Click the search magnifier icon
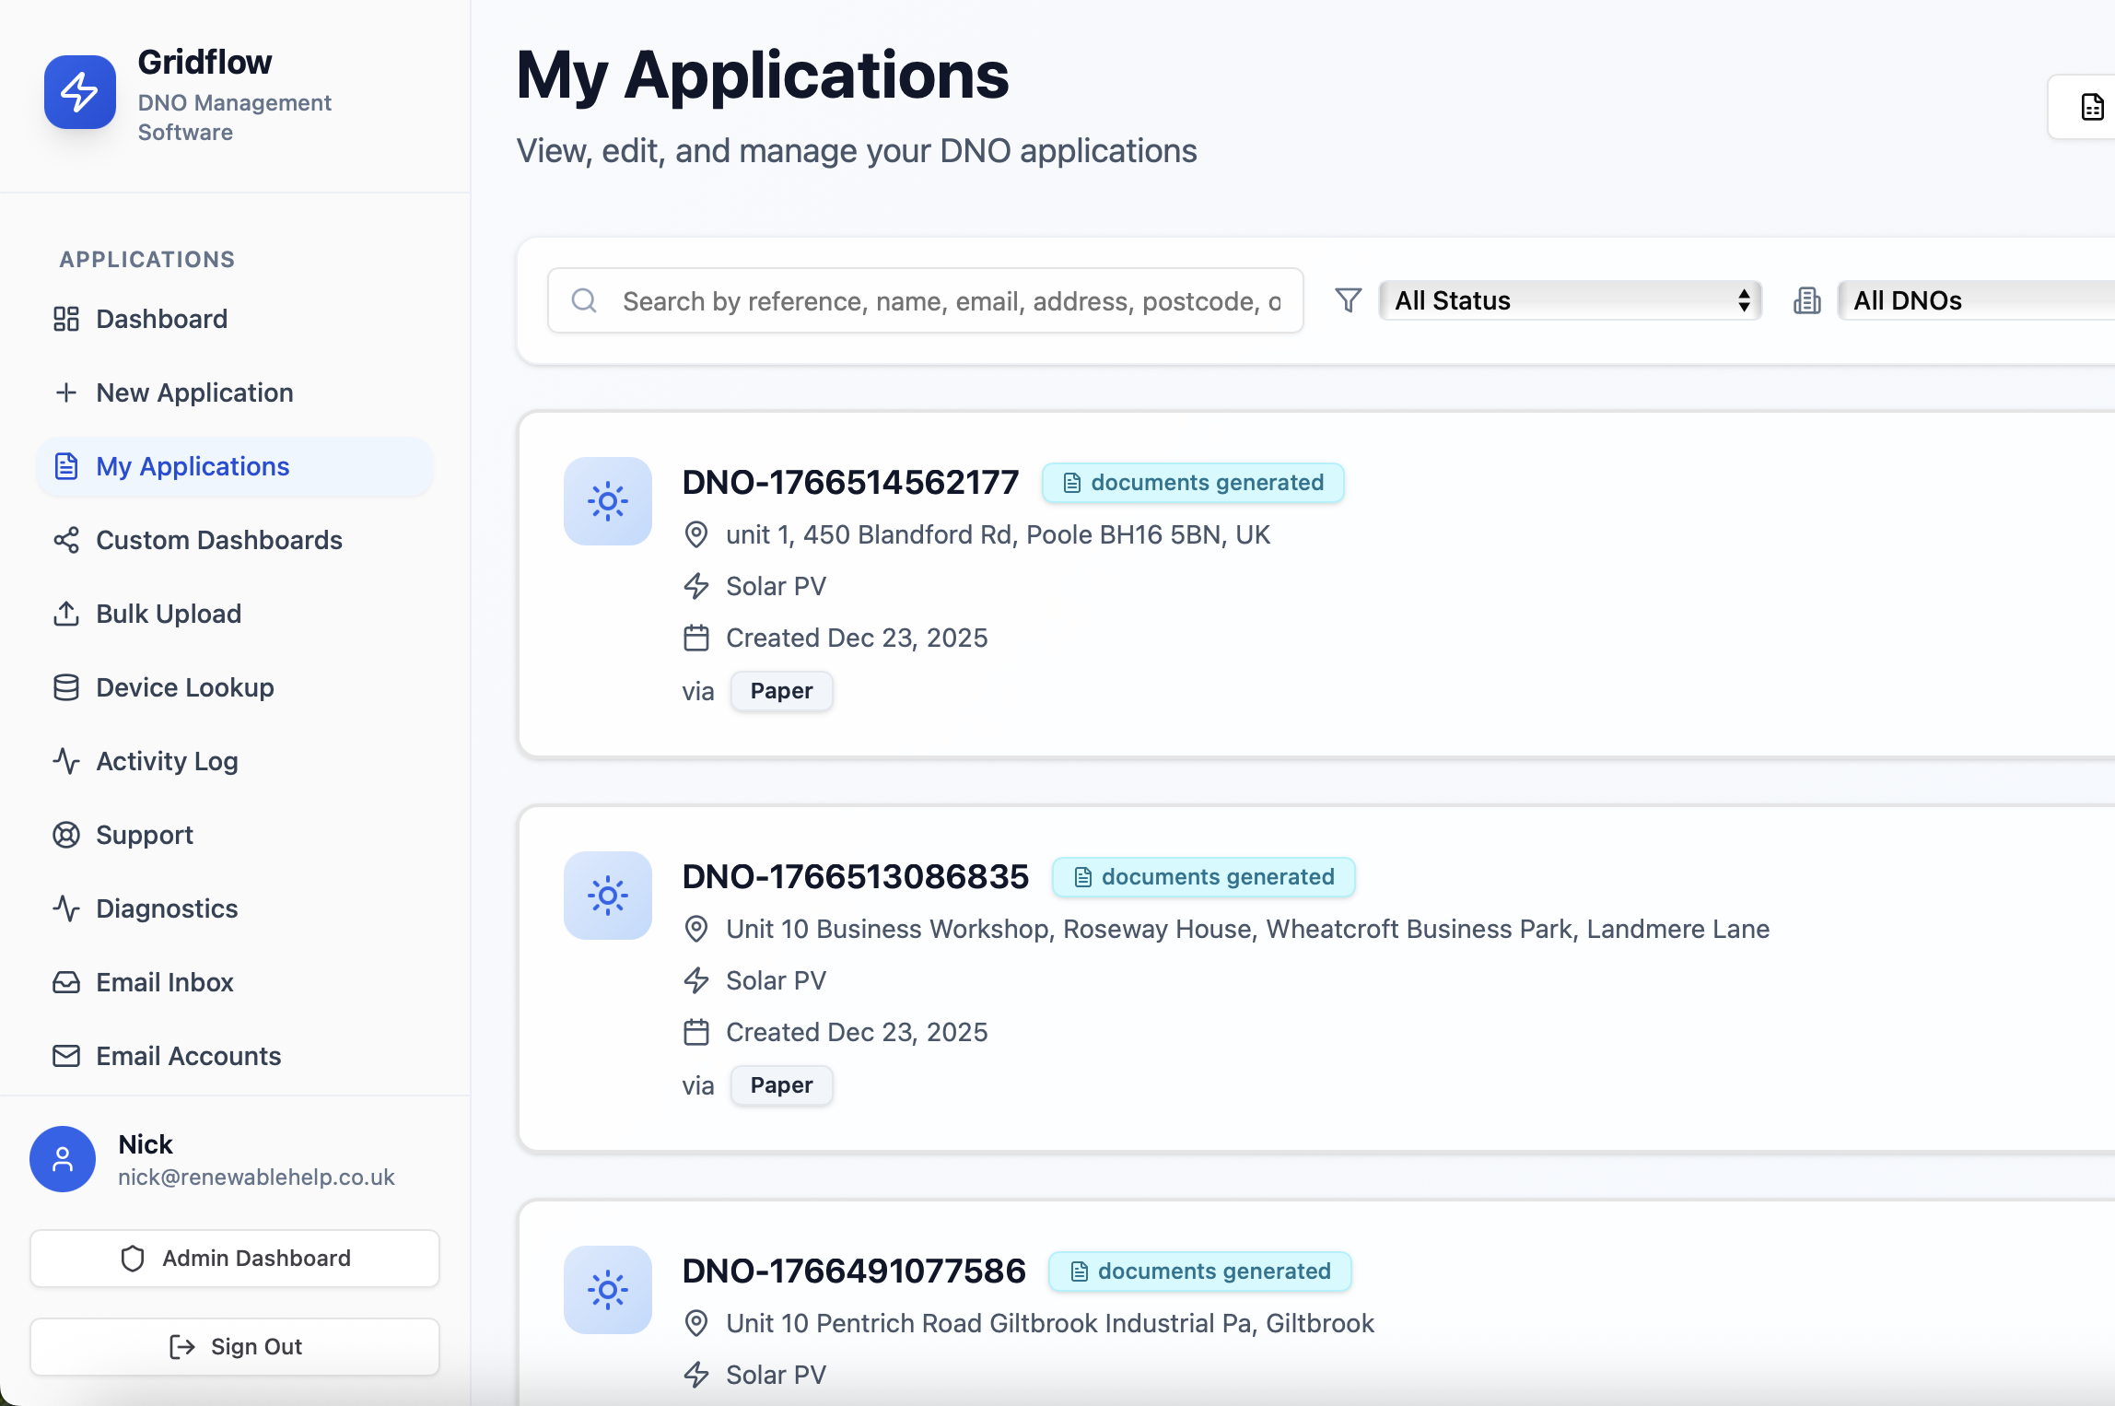 pyautogui.click(x=584, y=300)
